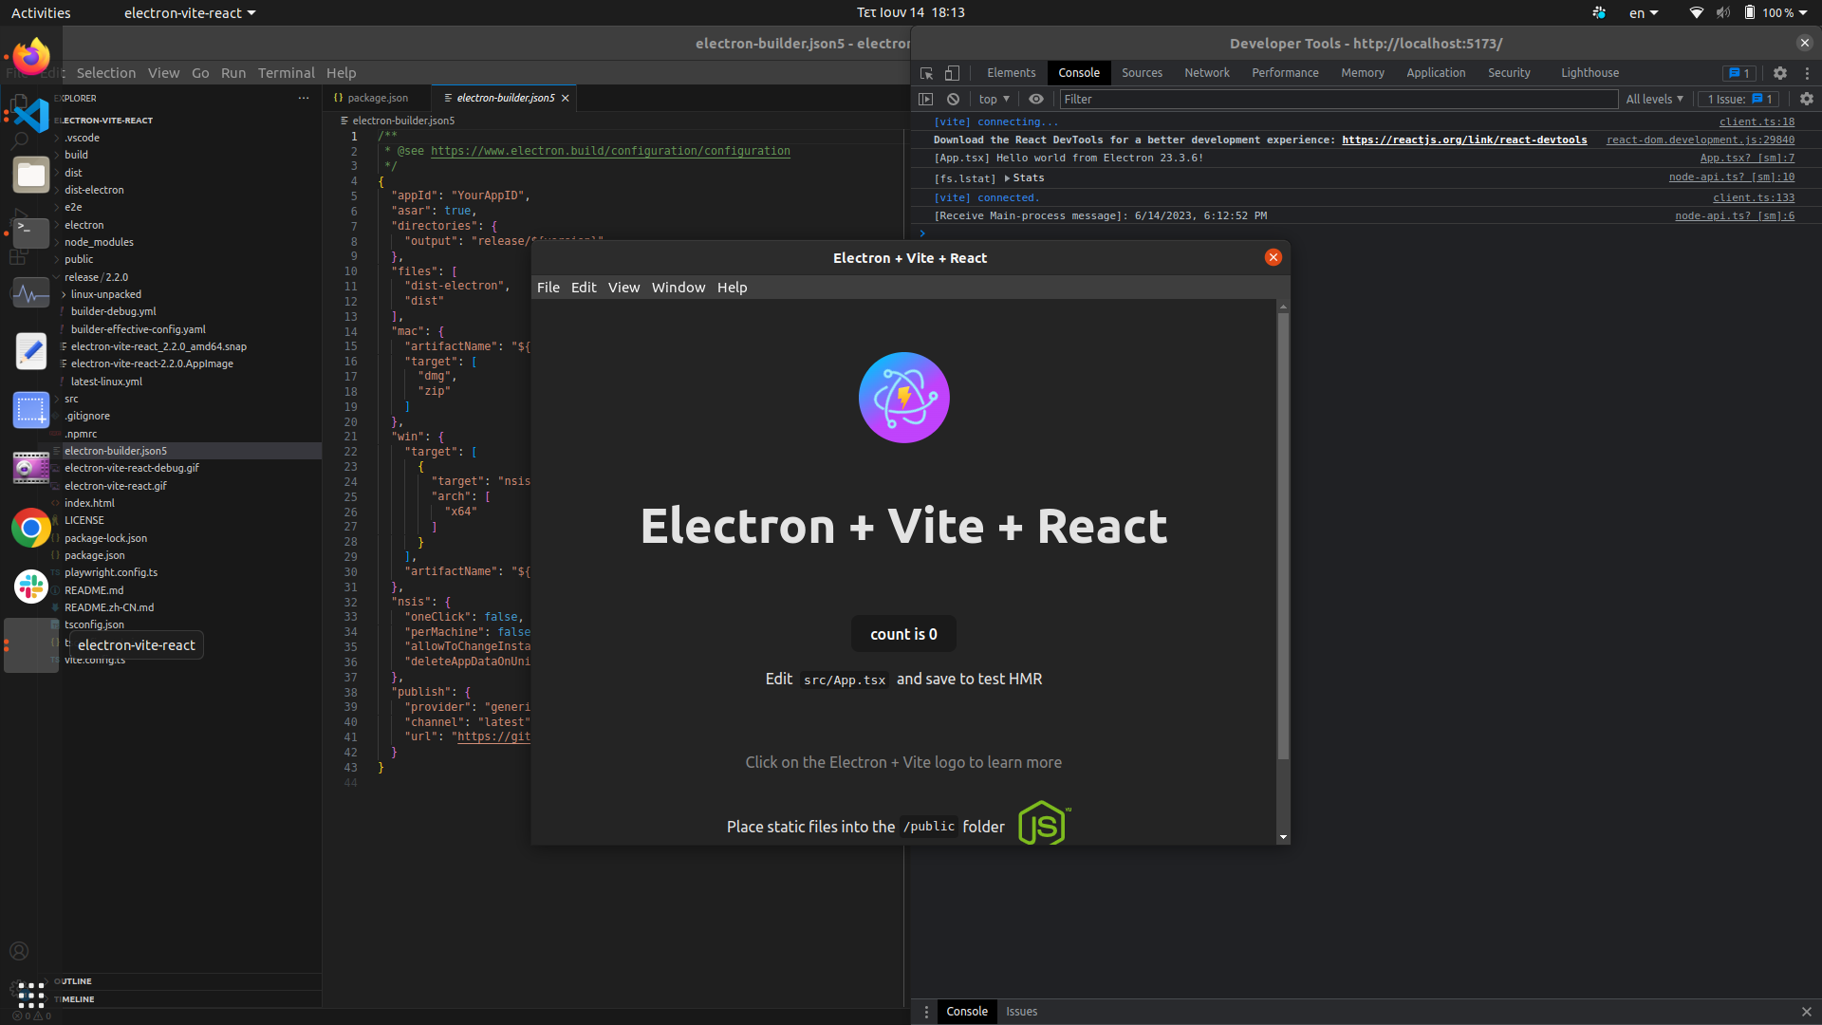Open Slack from the dock
This screenshot has height=1025, width=1822.
click(30, 587)
